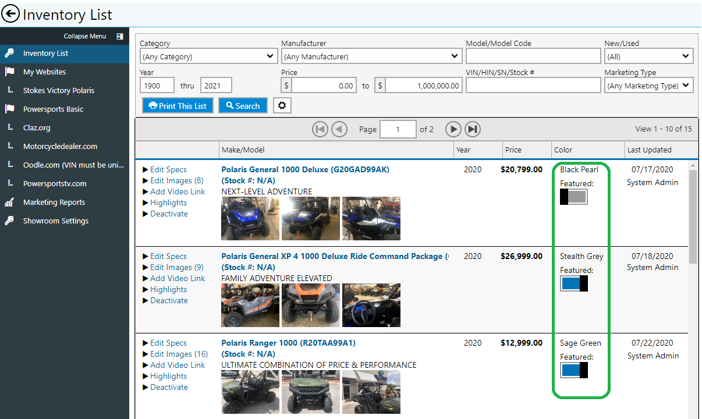Click the Model/Model Code field
Viewport: 702px width, 419px height.
(x=533, y=56)
